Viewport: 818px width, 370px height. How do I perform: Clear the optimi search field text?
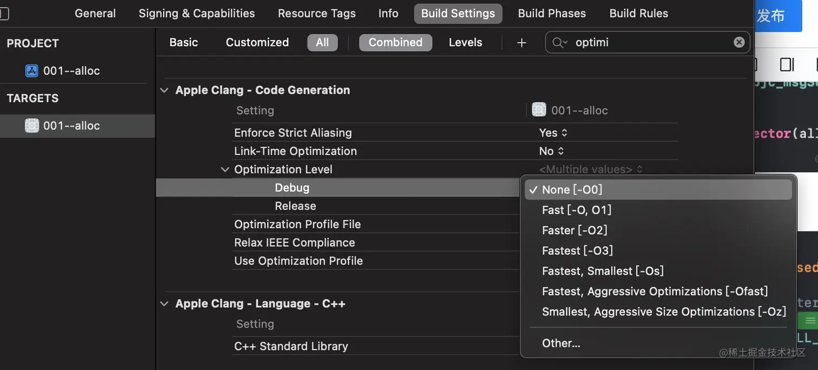coord(739,42)
